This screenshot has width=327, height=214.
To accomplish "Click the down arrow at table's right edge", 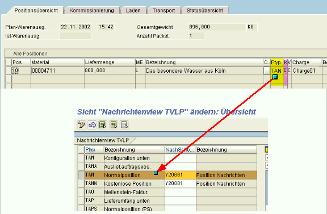I will click(x=266, y=165).
